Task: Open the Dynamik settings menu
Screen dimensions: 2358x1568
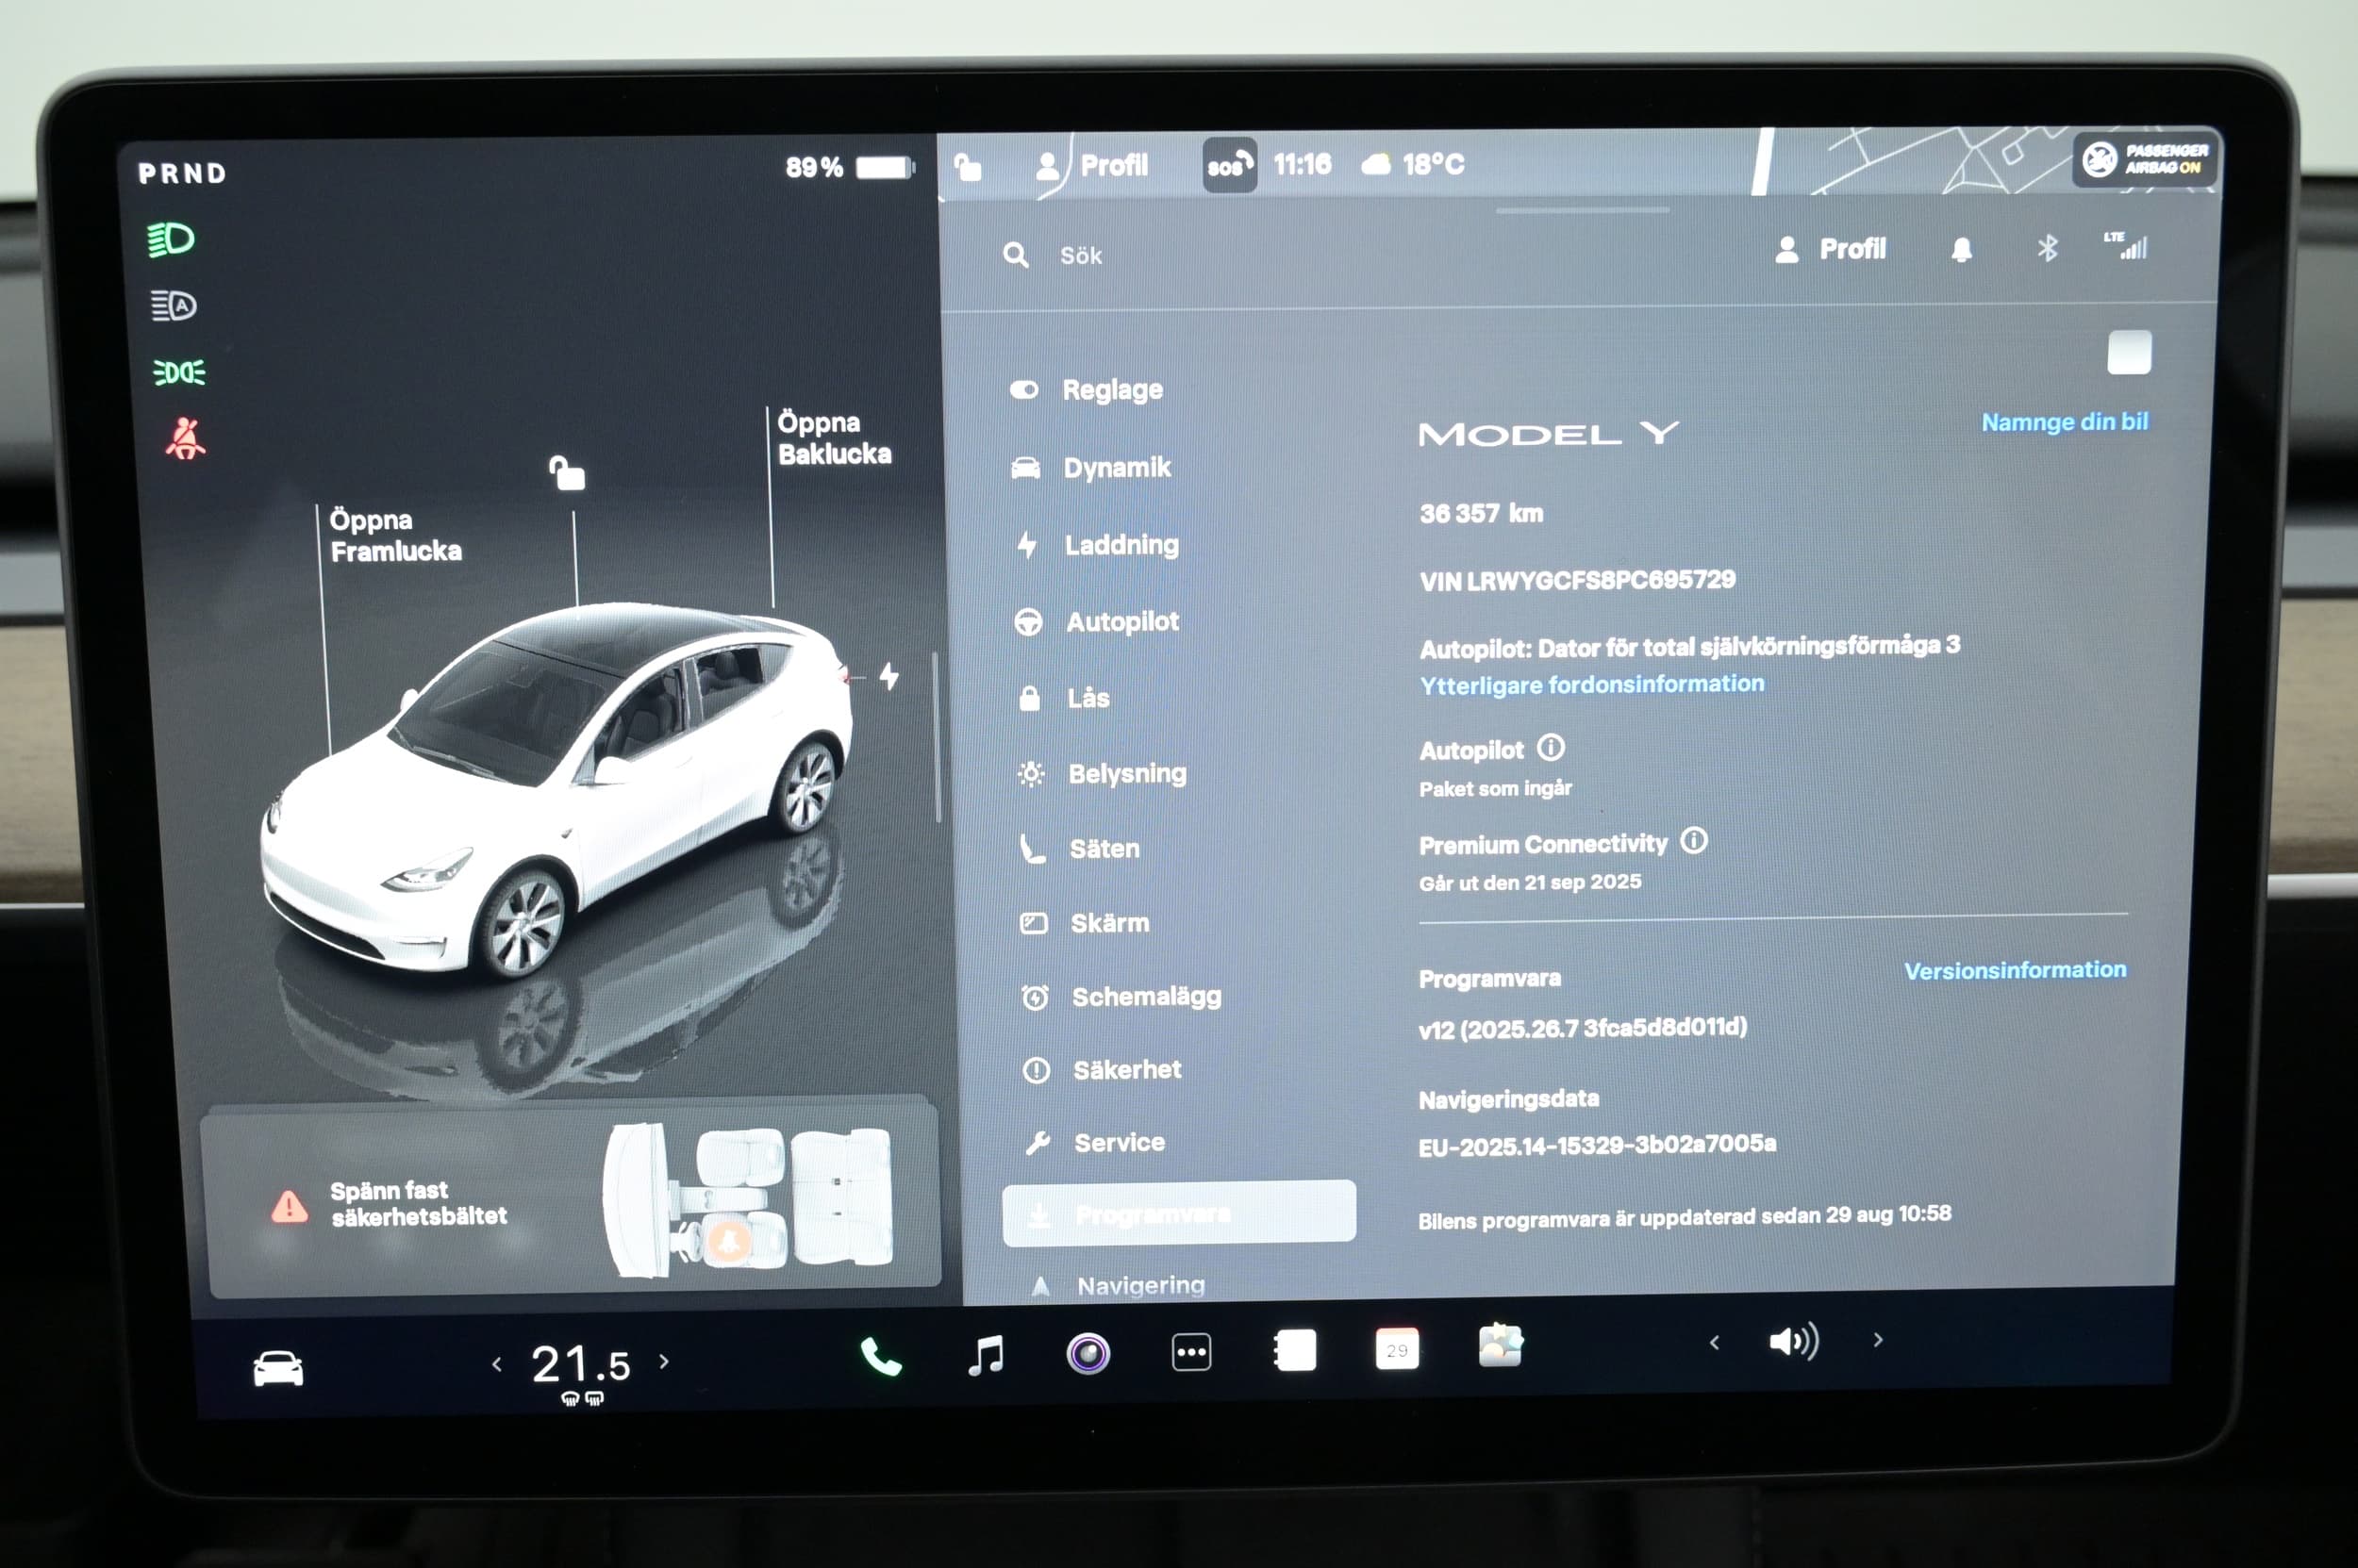Action: click(1090, 467)
